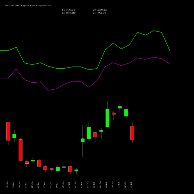Viewport: 194px width, 194px height.
Task: Click the 09 Feb date label
Action: [106, 185]
